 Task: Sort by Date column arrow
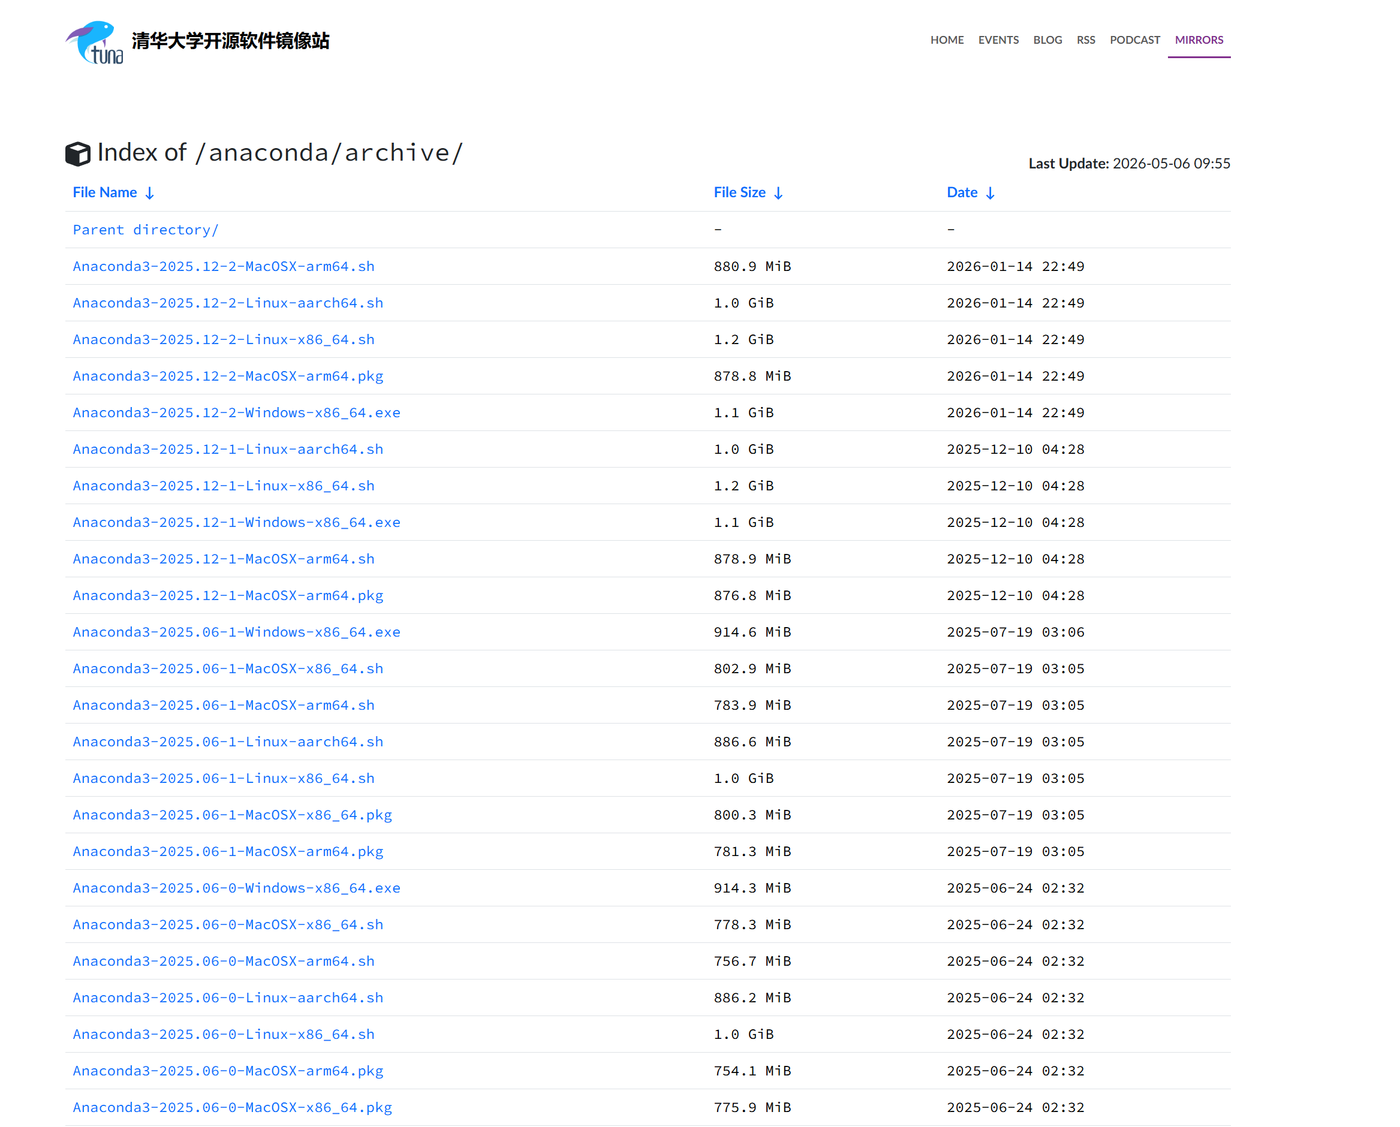point(990,193)
